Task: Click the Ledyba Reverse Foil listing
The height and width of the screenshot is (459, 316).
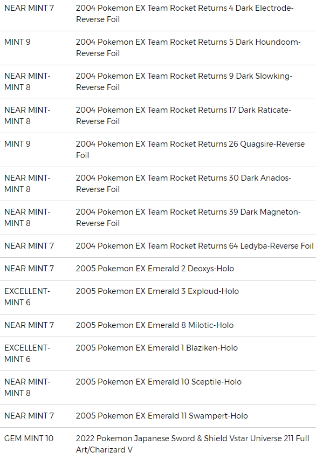Action: 158,246
